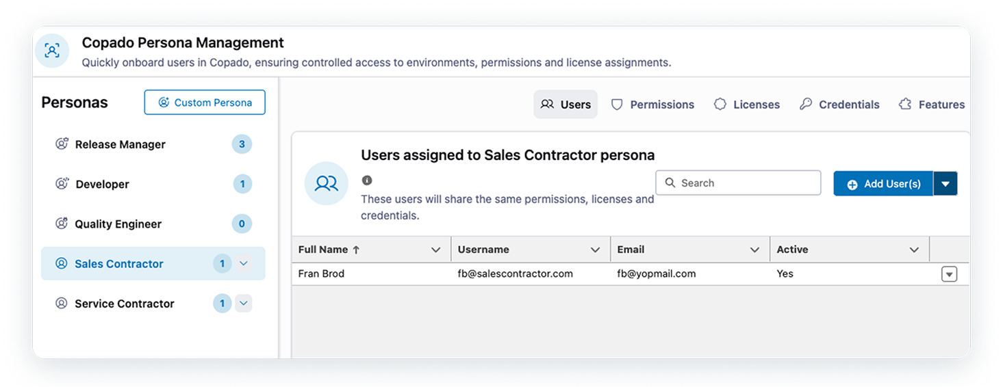This screenshot has width=1003, height=387.
Task: Switch to the Users tab
Action: 566,105
